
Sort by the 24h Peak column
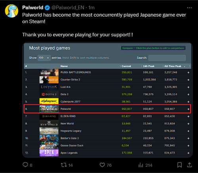148,66
